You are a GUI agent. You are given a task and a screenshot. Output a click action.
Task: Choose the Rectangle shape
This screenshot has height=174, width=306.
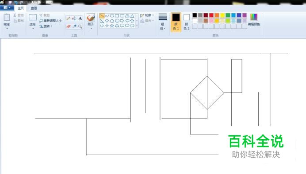click(117, 16)
